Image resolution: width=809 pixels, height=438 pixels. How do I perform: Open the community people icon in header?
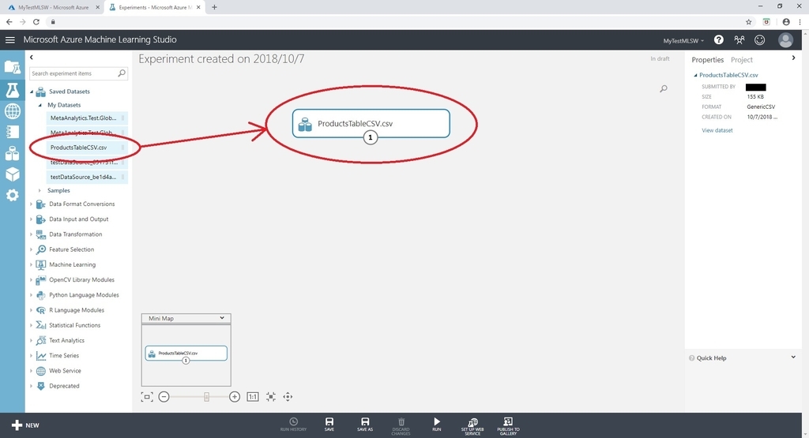coord(739,39)
